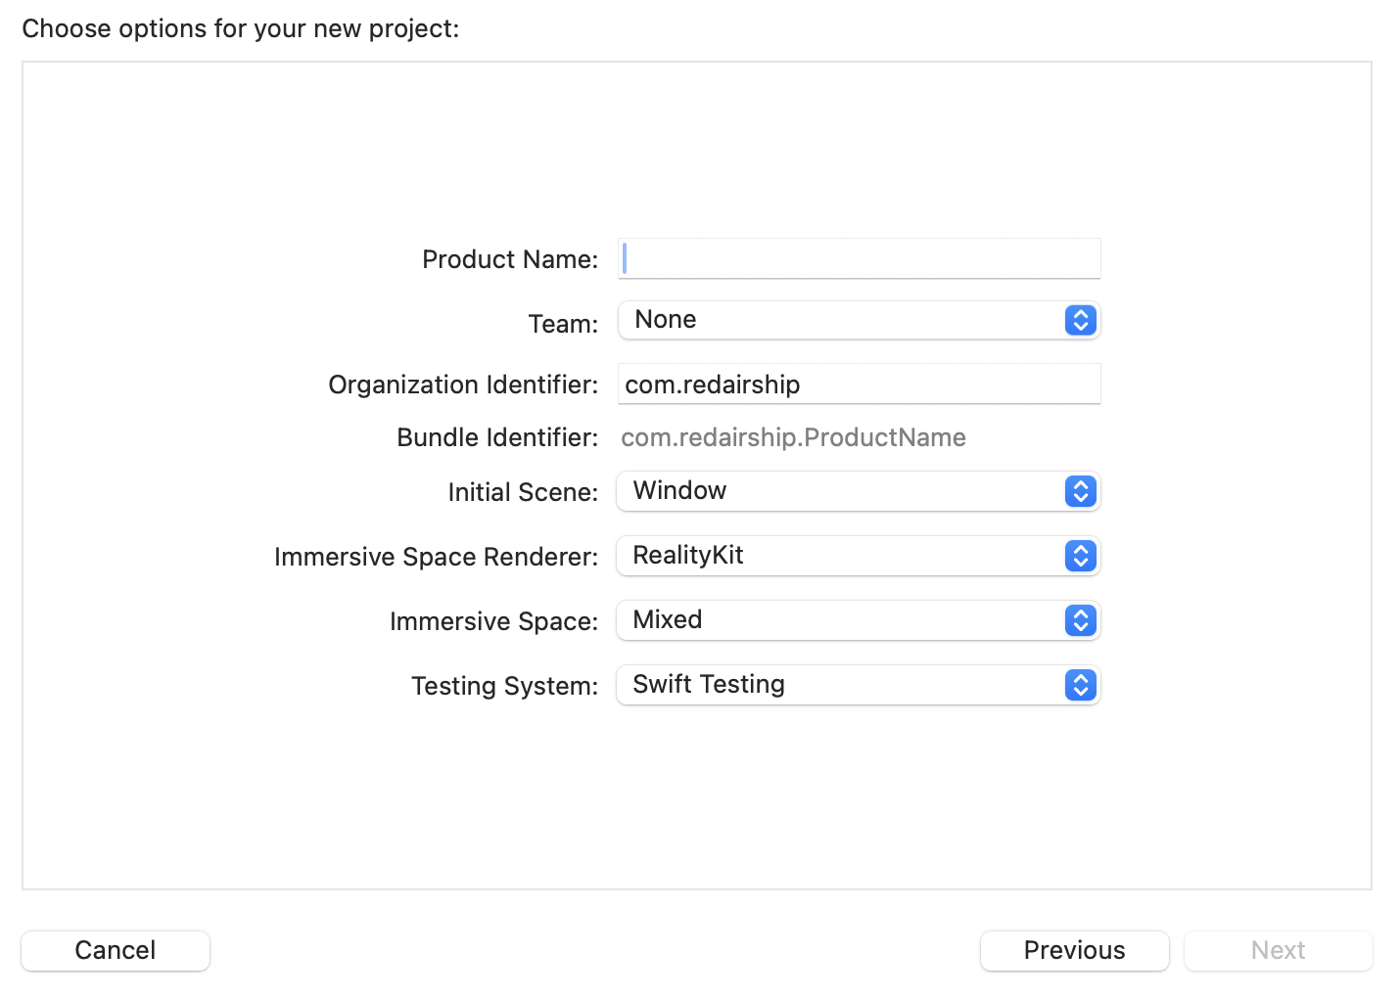Viewport: 1400px width, 998px height.
Task: Open the Immersive Space dropdown showing Mixed
Action: tap(842, 620)
